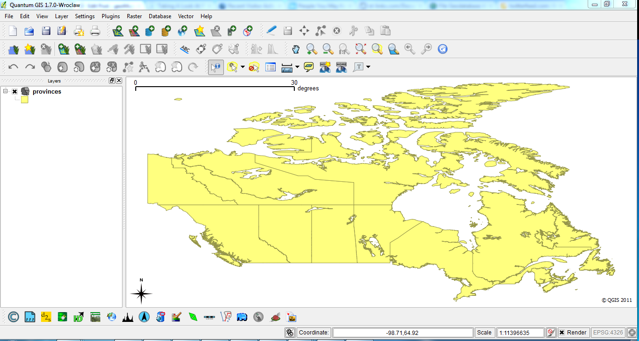The width and height of the screenshot is (639, 341).
Task: Deselect features from all layers
Action: (254, 67)
